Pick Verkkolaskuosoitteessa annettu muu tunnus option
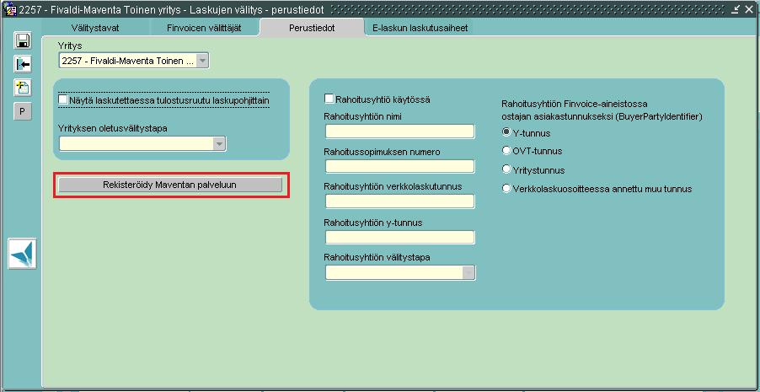 point(506,188)
